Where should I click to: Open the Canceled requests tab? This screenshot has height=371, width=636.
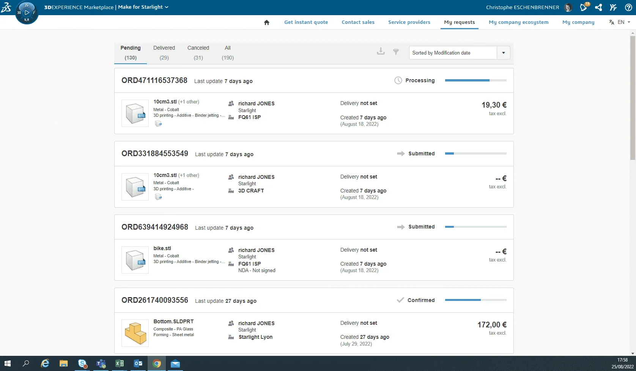198,52
